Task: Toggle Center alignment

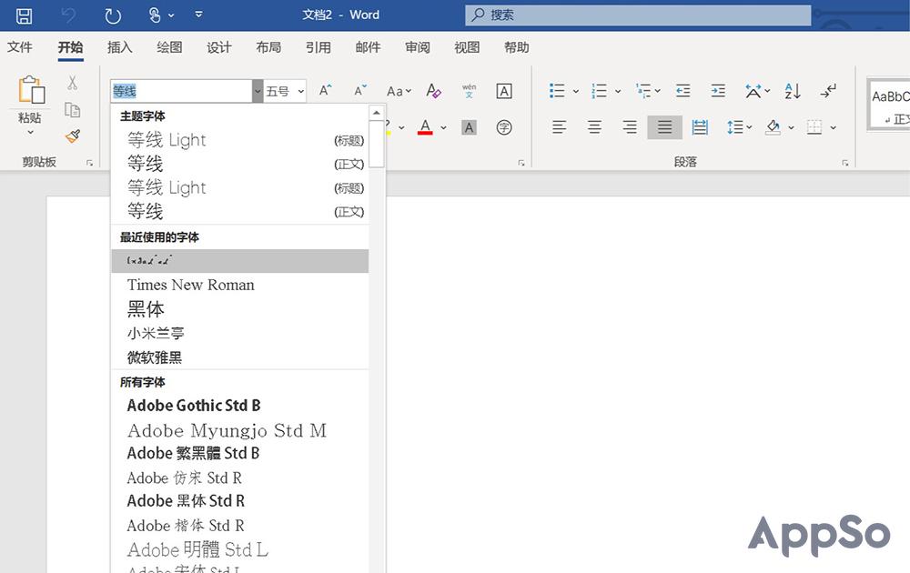Action: pyautogui.click(x=594, y=127)
